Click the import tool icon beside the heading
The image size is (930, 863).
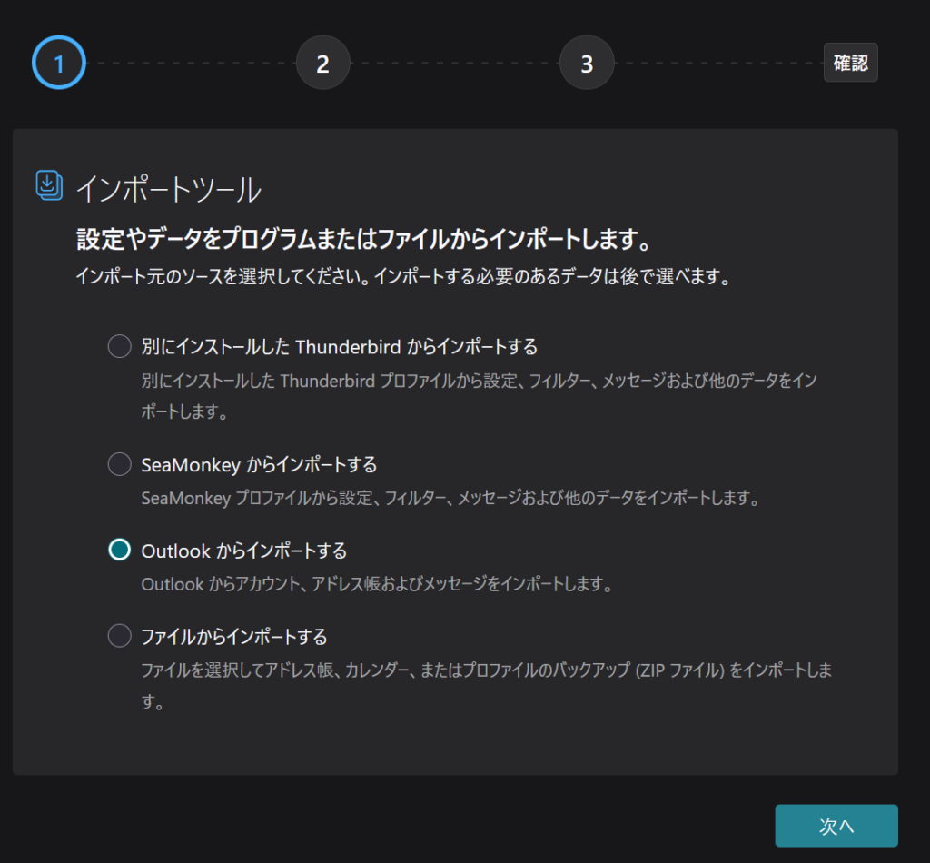click(x=49, y=184)
